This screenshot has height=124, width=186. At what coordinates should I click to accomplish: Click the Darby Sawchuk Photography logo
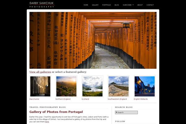[x=42, y=5]
